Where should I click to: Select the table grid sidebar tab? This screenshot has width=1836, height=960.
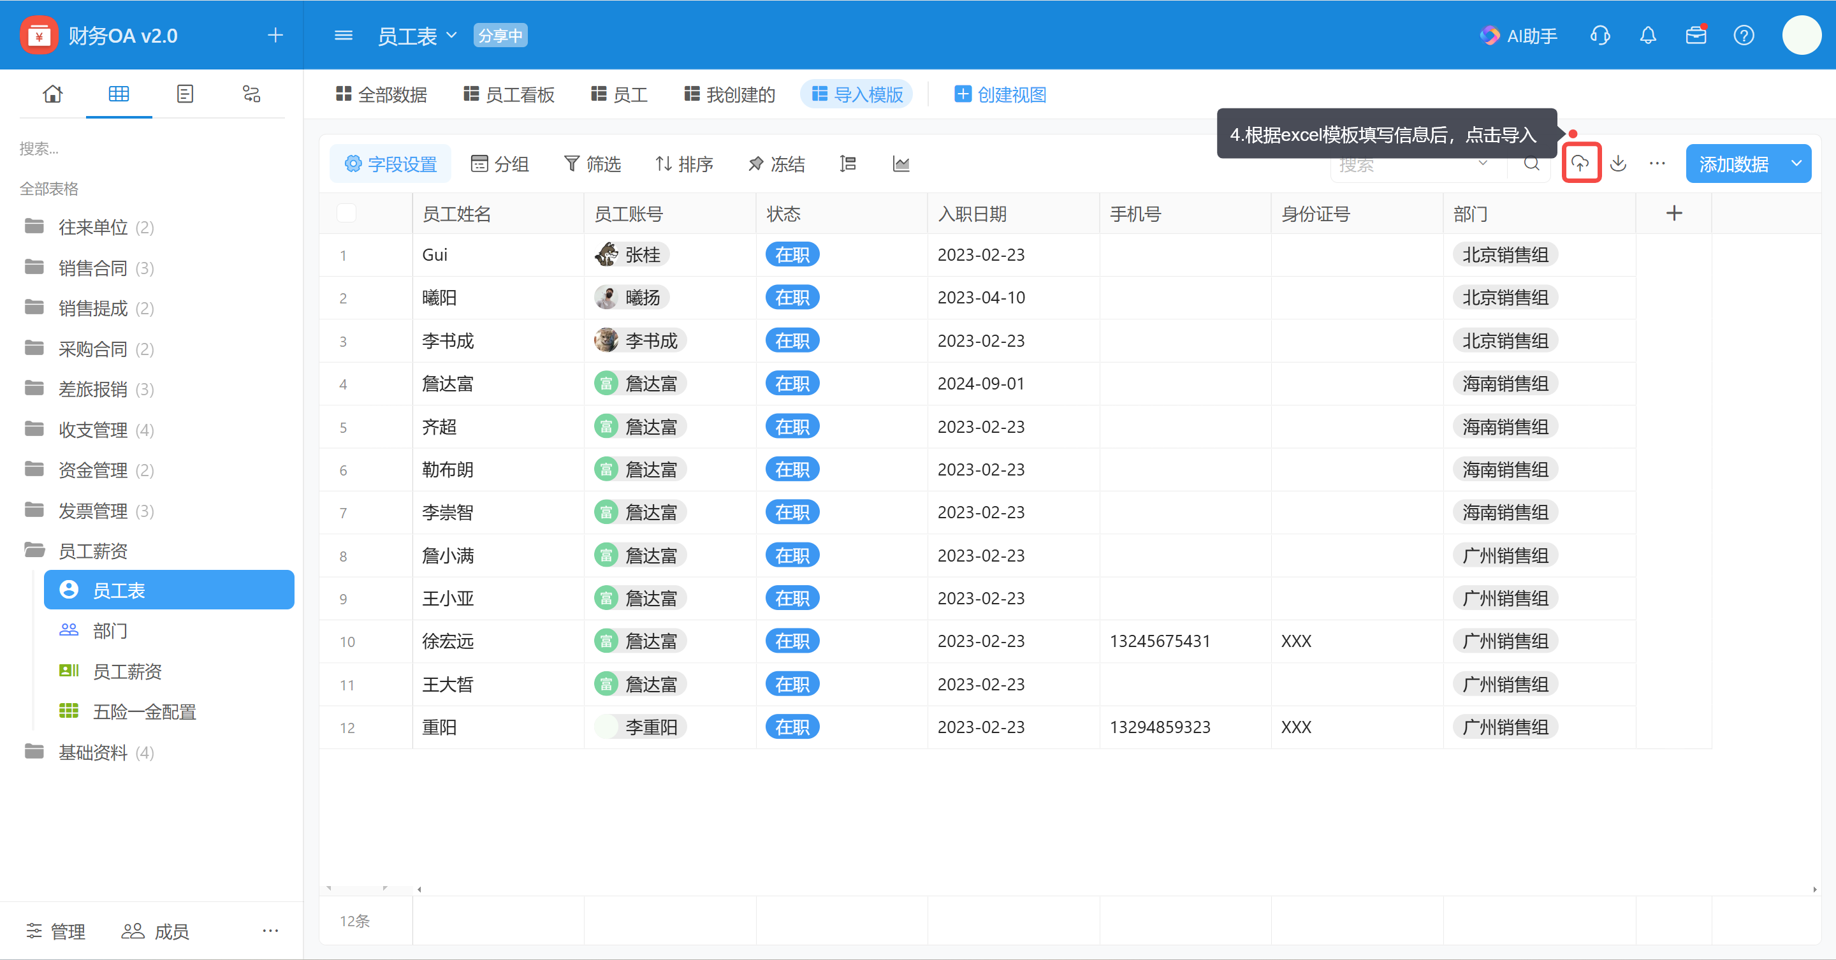tap(119, 93)
